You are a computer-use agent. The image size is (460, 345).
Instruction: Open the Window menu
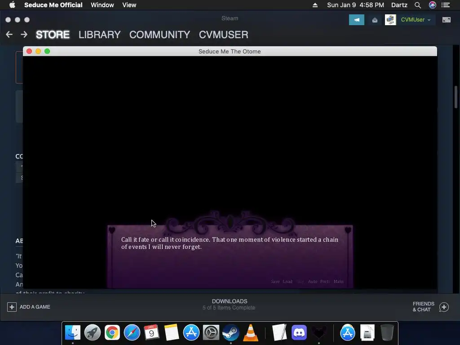[x=102, y=5]
